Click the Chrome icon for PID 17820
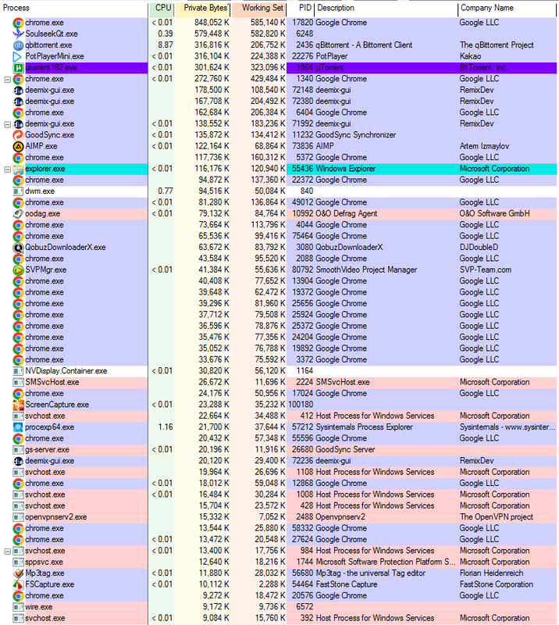This screenshot has height=625, width=559. [x=18, y=23]
